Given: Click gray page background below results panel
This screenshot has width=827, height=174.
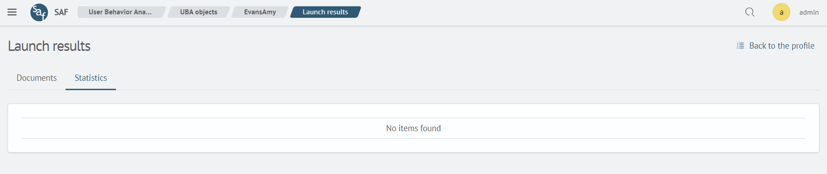Looking at the screenshot, I should click(413, 163).
